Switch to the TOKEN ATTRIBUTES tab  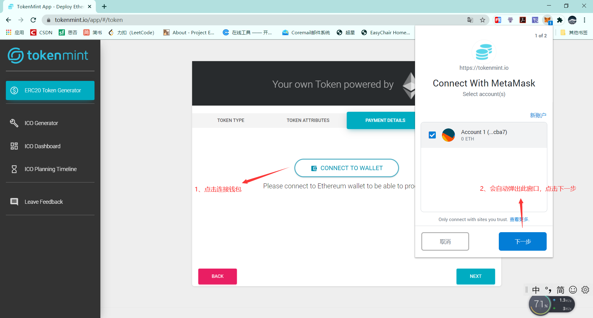pos(308,120)
